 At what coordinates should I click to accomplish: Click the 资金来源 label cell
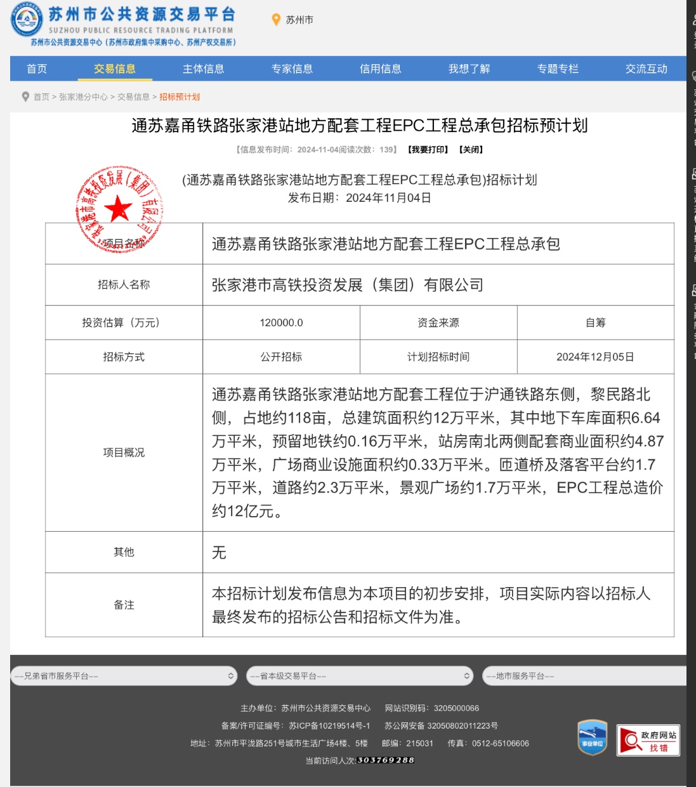(438, 322)
